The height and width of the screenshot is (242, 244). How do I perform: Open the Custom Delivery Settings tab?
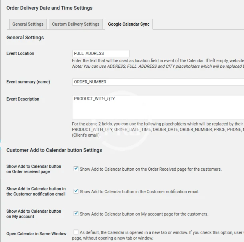[x=76, y=24]
